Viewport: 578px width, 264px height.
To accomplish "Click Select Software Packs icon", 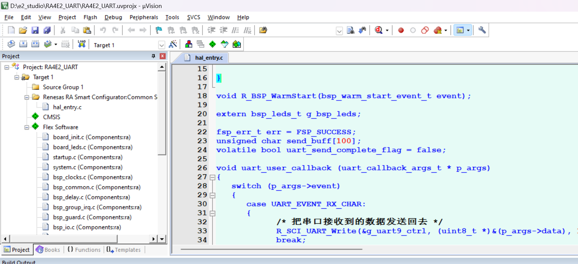I will (225, 44).
